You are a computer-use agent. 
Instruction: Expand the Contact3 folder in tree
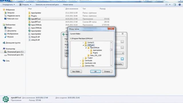click(x=83, y=43)
